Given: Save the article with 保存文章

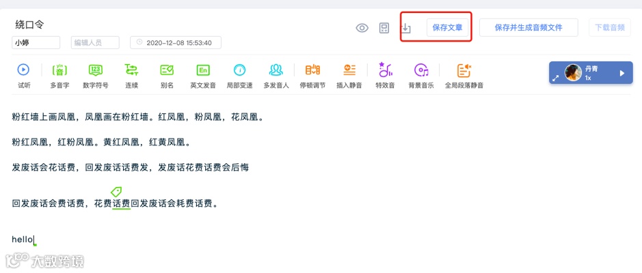Looking at the screenshot, I should coord(448,28).
